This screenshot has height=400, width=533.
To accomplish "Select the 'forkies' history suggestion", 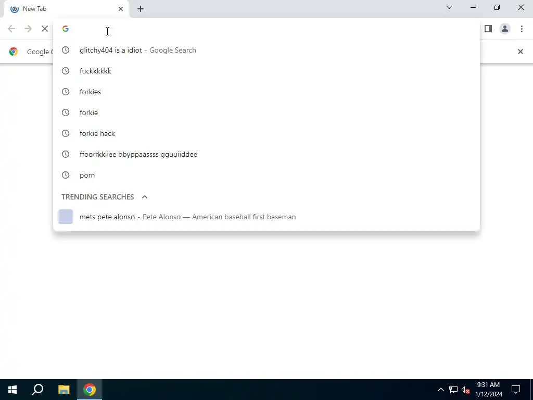I will (x=266, y=92).
